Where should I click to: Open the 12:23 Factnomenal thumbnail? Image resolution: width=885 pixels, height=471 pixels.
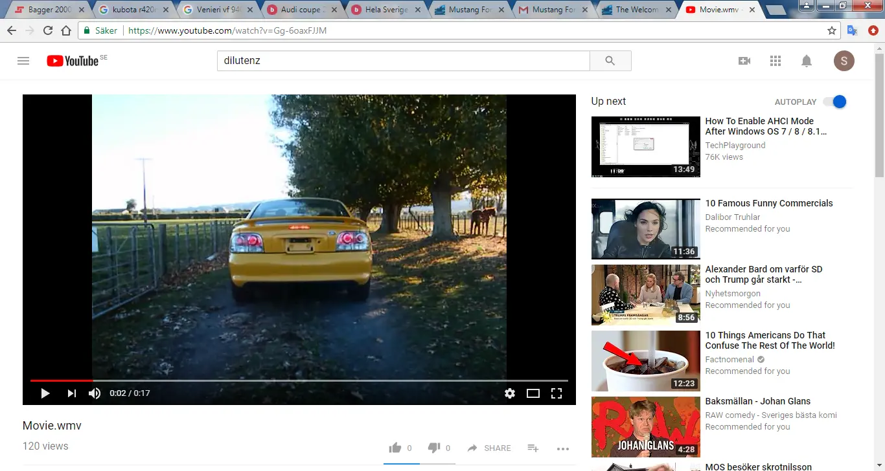point(646,361)
